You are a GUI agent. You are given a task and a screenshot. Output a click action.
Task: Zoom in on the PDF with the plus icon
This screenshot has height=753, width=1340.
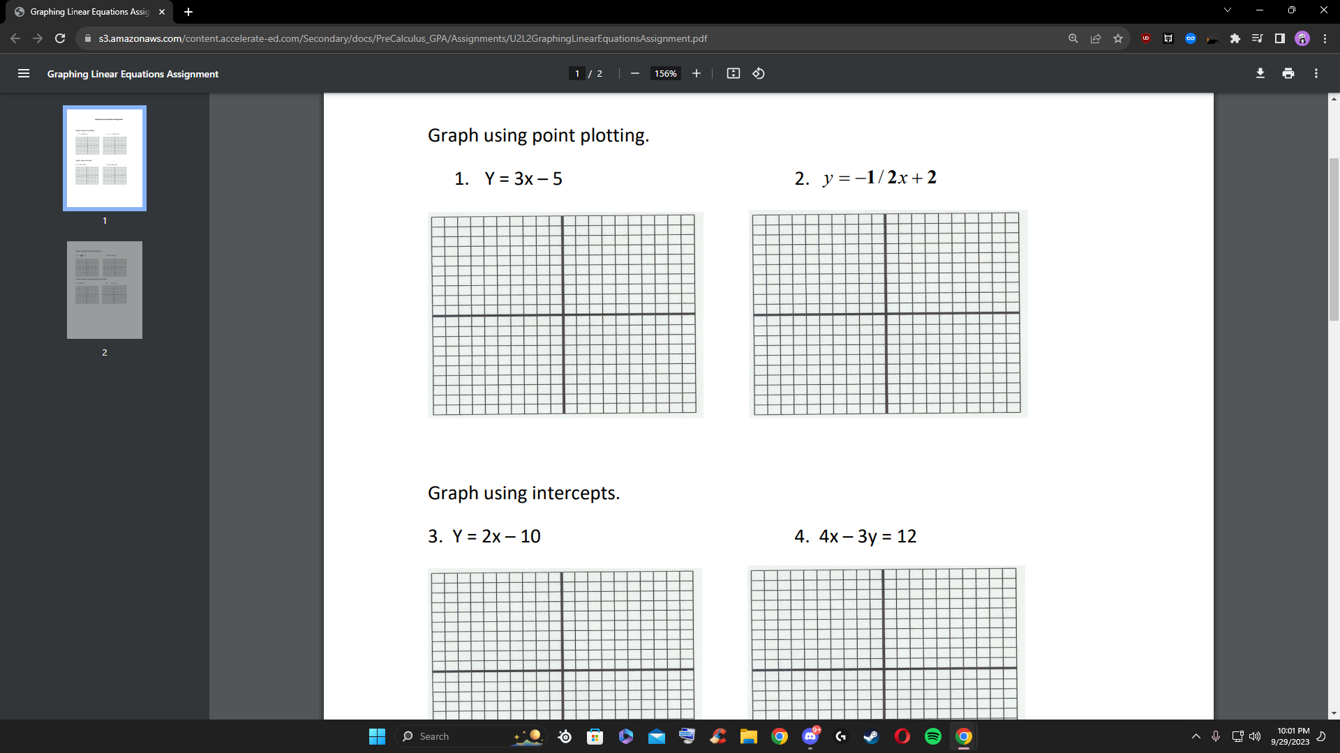(696, 73)
